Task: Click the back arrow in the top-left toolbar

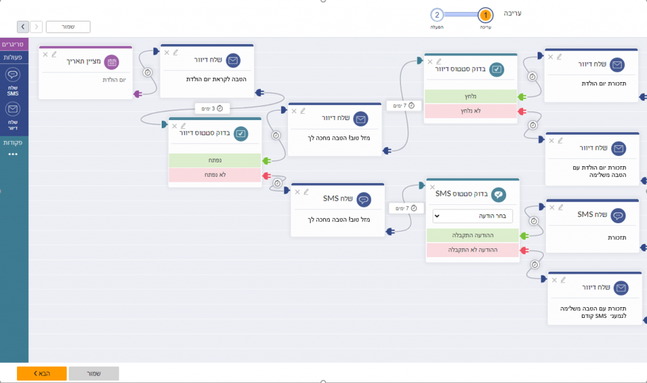Action: (x=22, y=27)
